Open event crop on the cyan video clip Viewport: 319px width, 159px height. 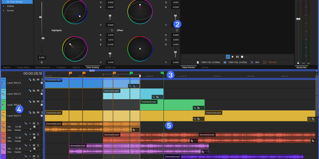coord(154,97)
